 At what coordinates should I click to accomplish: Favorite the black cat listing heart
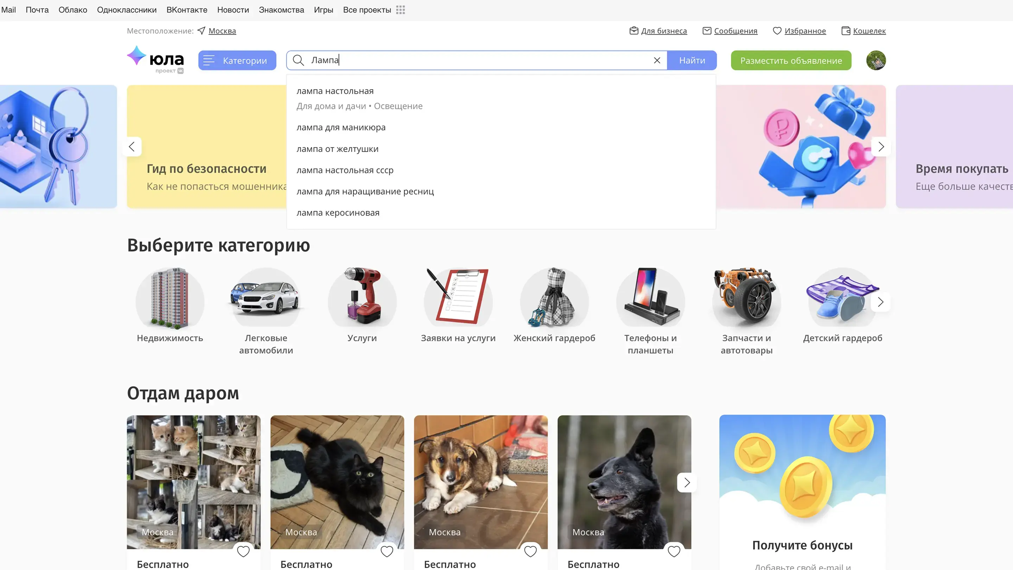point(387,551)
